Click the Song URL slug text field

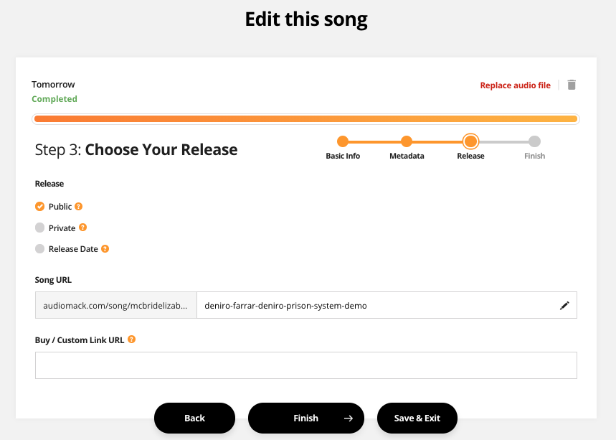coord(376,306)
